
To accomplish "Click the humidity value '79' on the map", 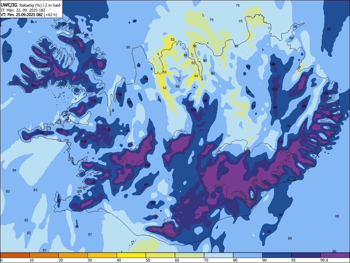I will point(211,20).
